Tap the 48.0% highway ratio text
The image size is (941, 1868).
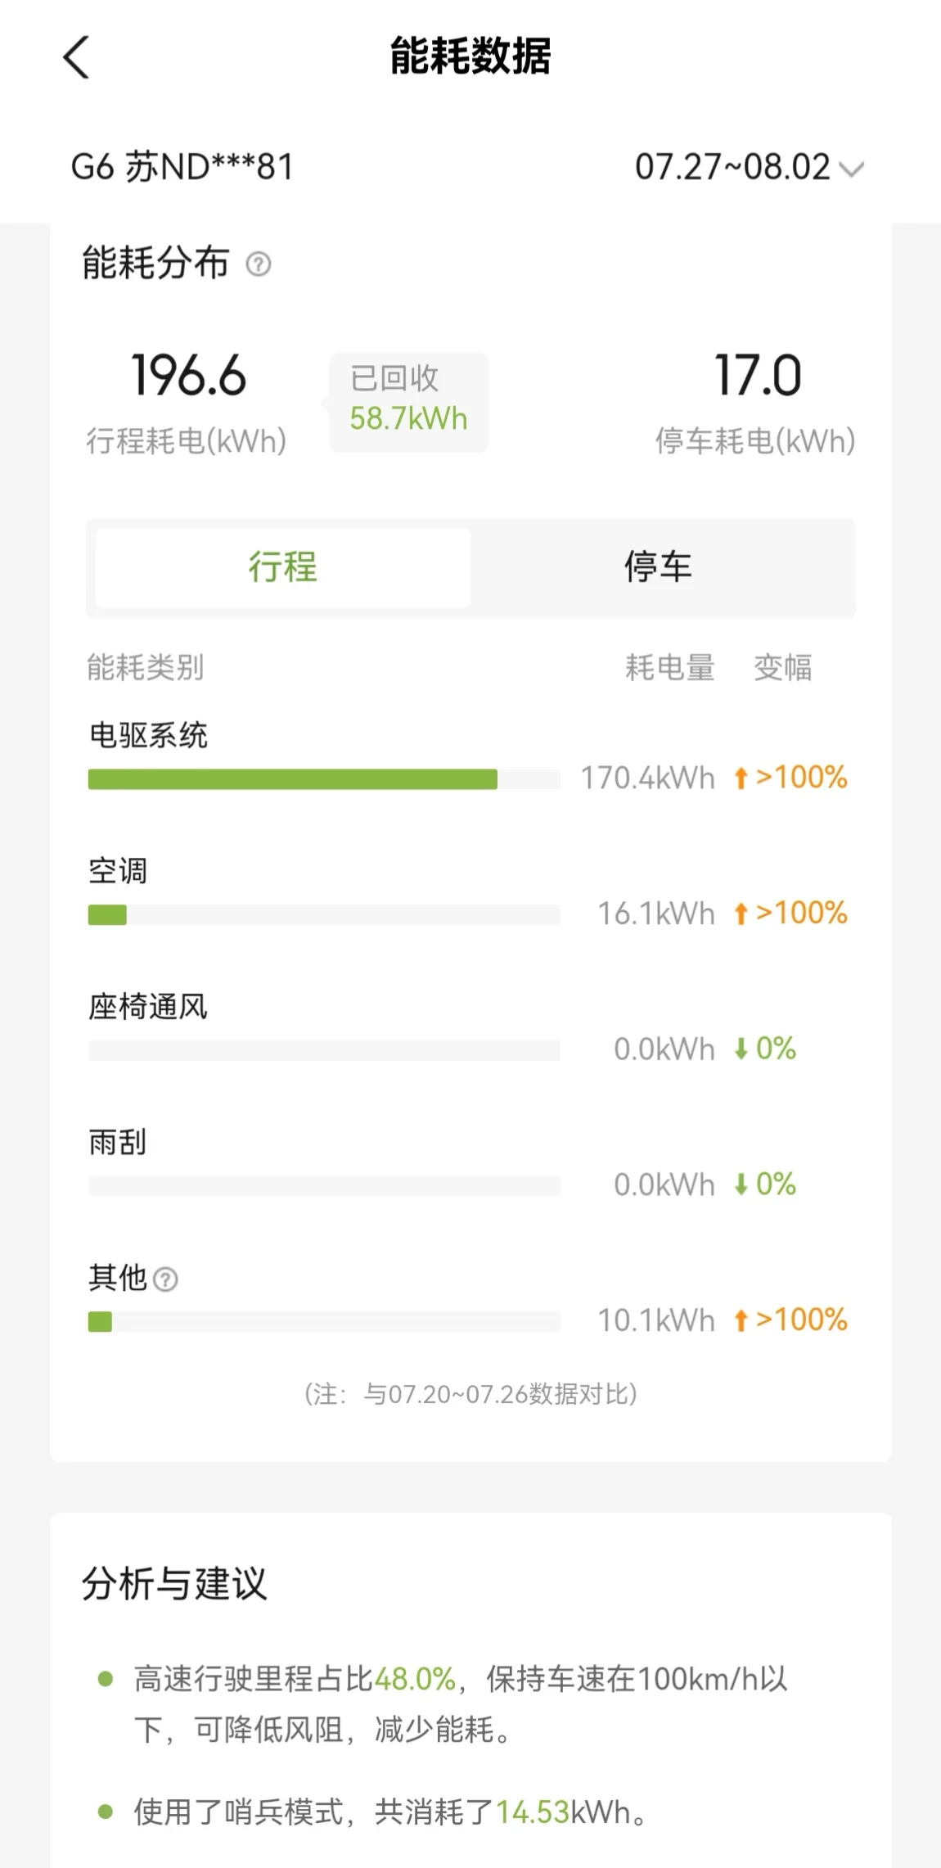(415, 1679)
